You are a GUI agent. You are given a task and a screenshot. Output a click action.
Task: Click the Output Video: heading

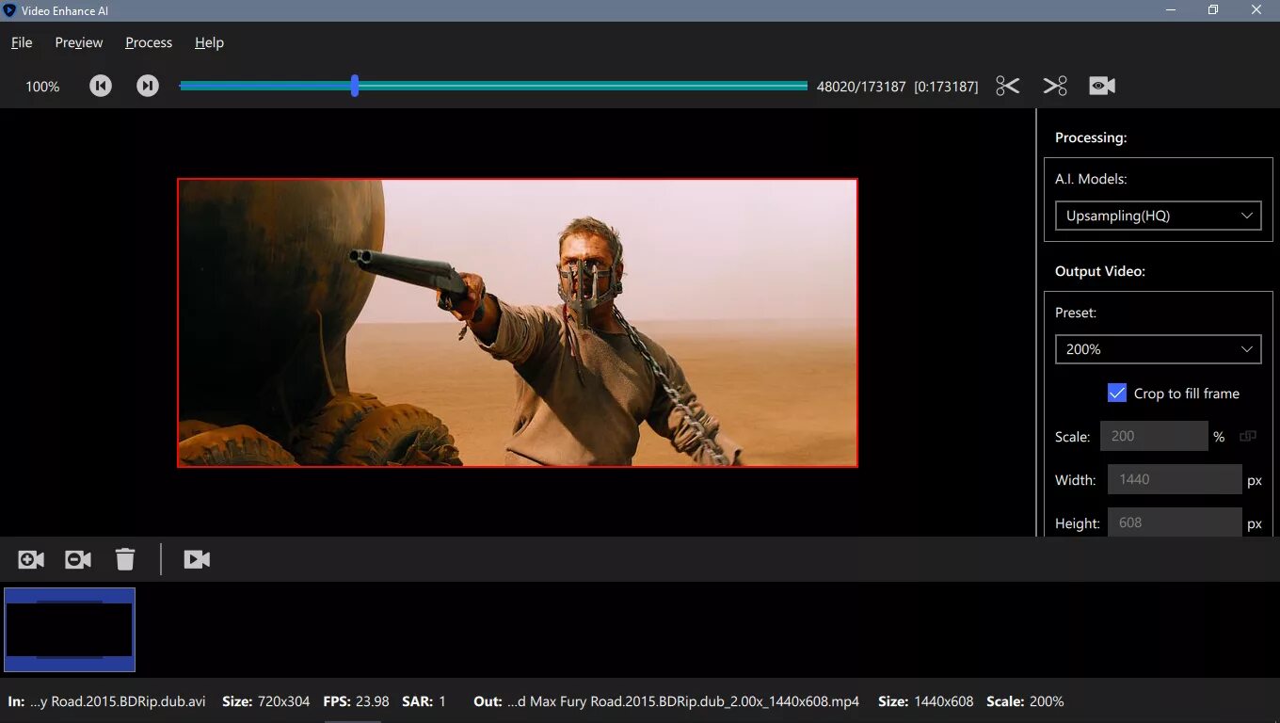1100,271
